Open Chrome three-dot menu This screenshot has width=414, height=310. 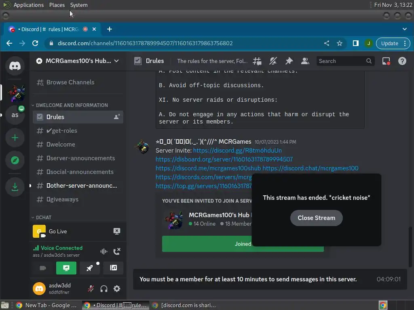[405, 44]
